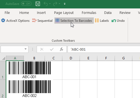This screenshot has height=98, width=140.
Task: Click the barcode icon of Selection To Barcodes
Action: pyautogui.click(x=57, y=20)
